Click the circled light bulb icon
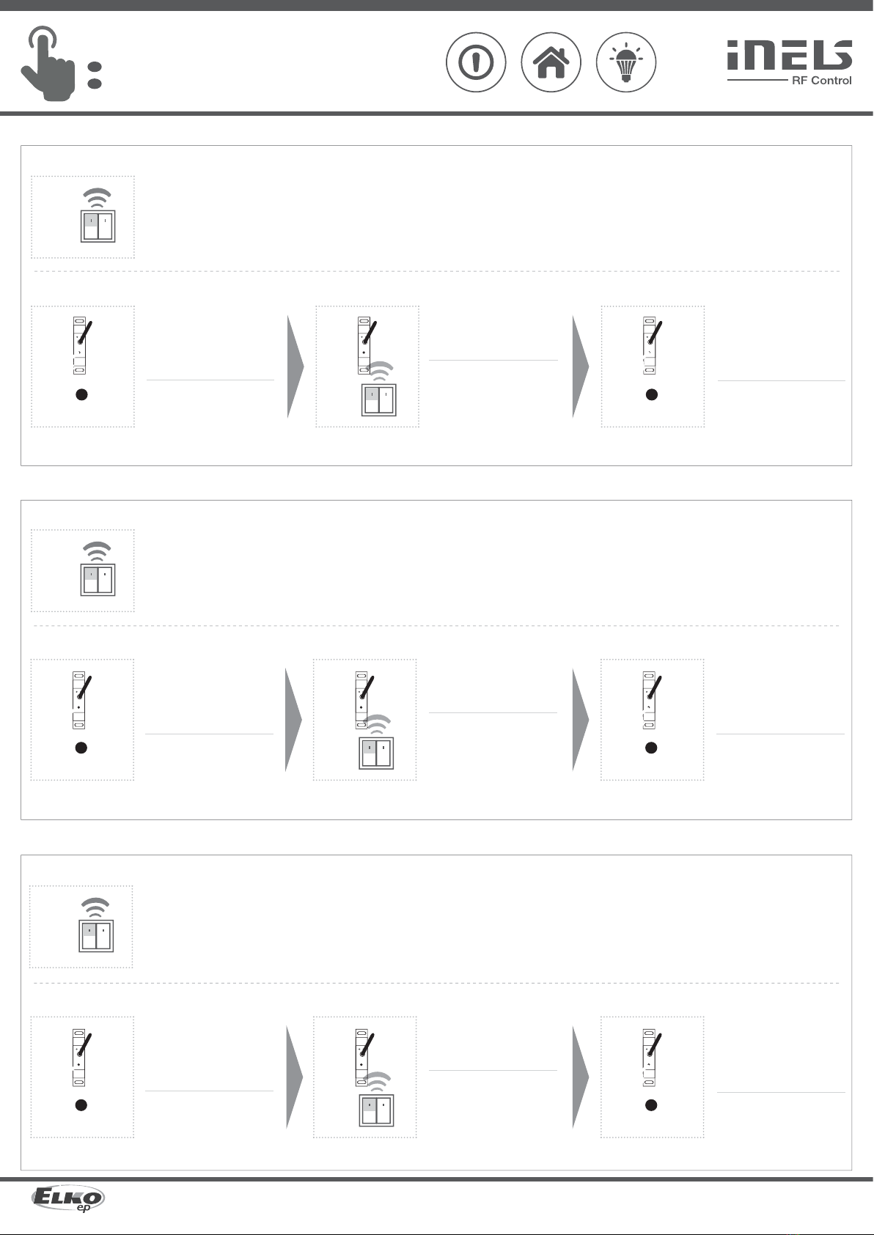The width and height of the screenshot is (874, 1235). [625, 62]
